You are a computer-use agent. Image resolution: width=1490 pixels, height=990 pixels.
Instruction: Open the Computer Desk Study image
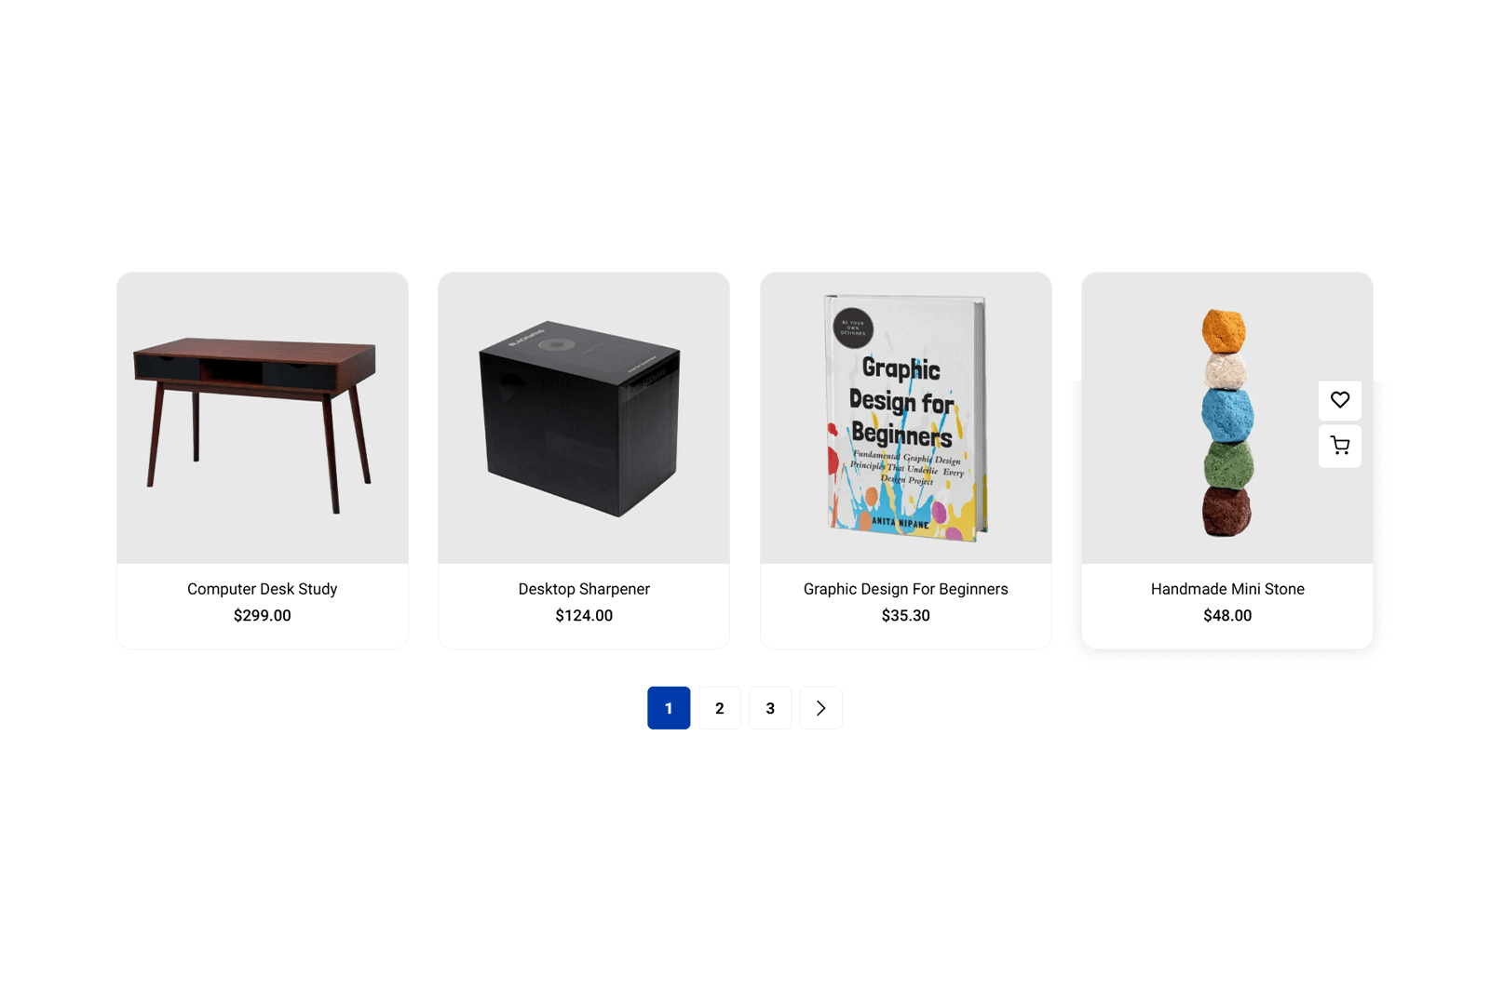point(263,418)
